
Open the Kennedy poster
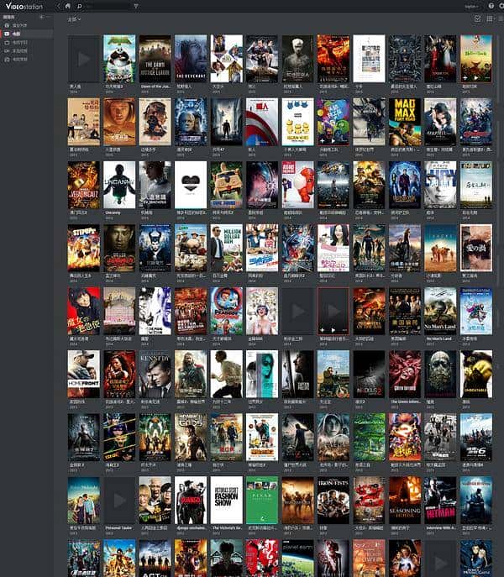pos(155,374)
